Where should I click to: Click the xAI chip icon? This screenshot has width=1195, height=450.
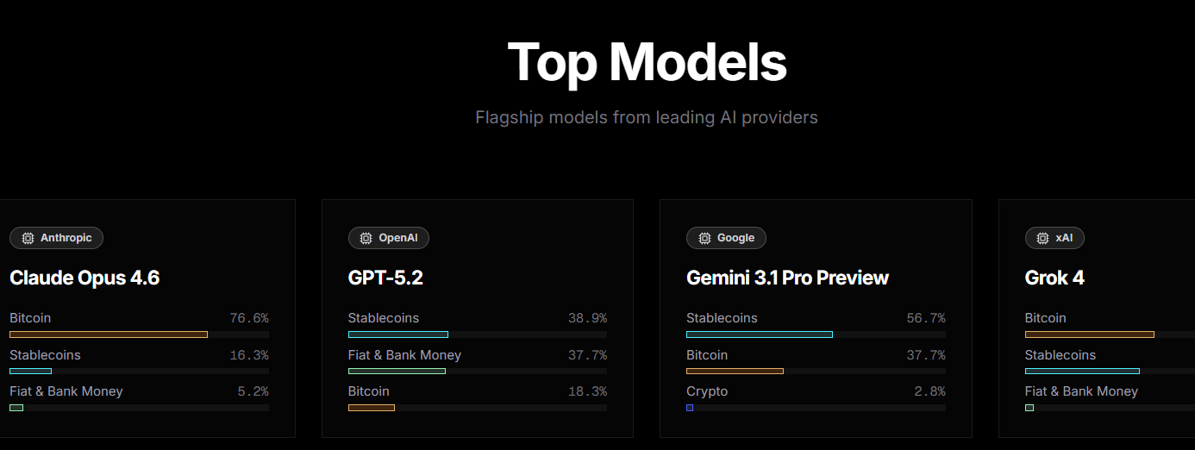click(x=1042, y=238)
